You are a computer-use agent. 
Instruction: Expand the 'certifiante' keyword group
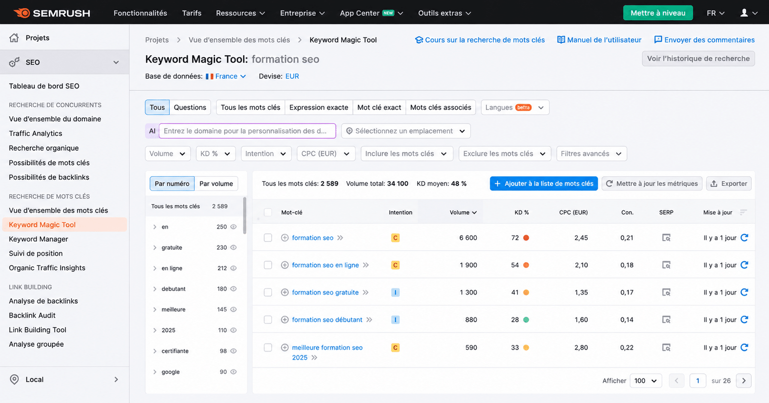coord(155,351)
